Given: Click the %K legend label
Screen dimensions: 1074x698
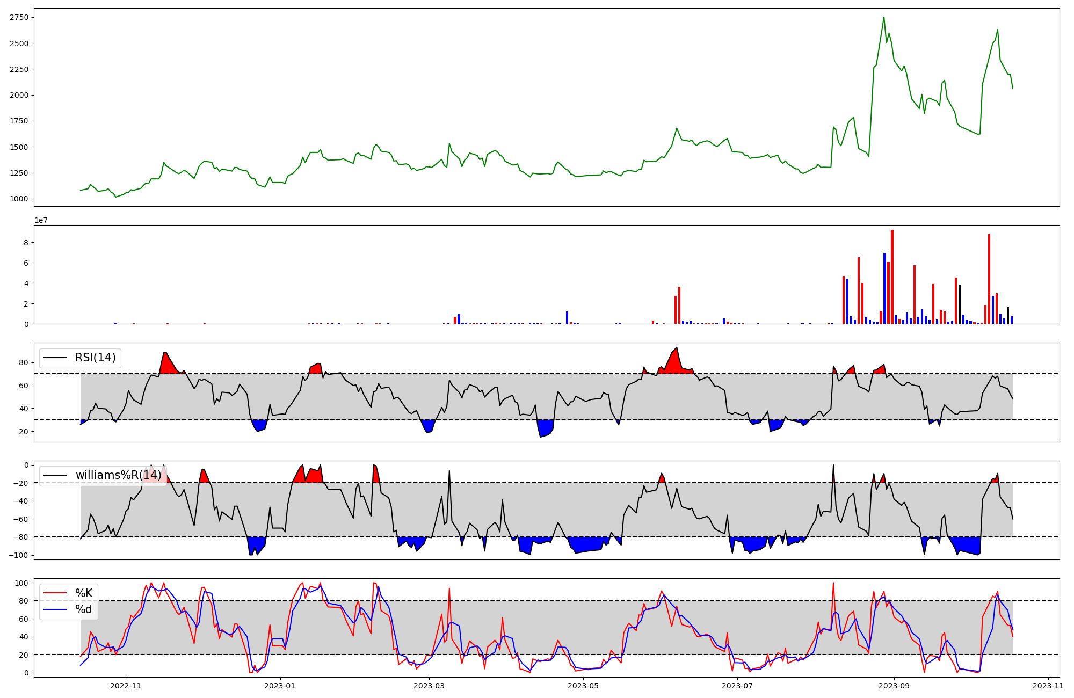Looking at the screenshot, I should pos(84,593).
